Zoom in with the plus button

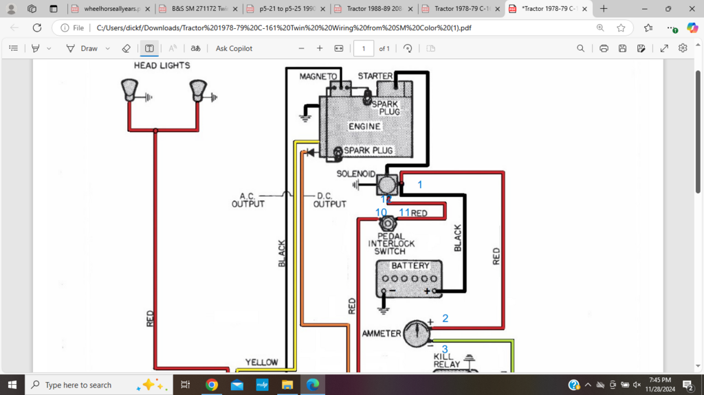(320, 49)
